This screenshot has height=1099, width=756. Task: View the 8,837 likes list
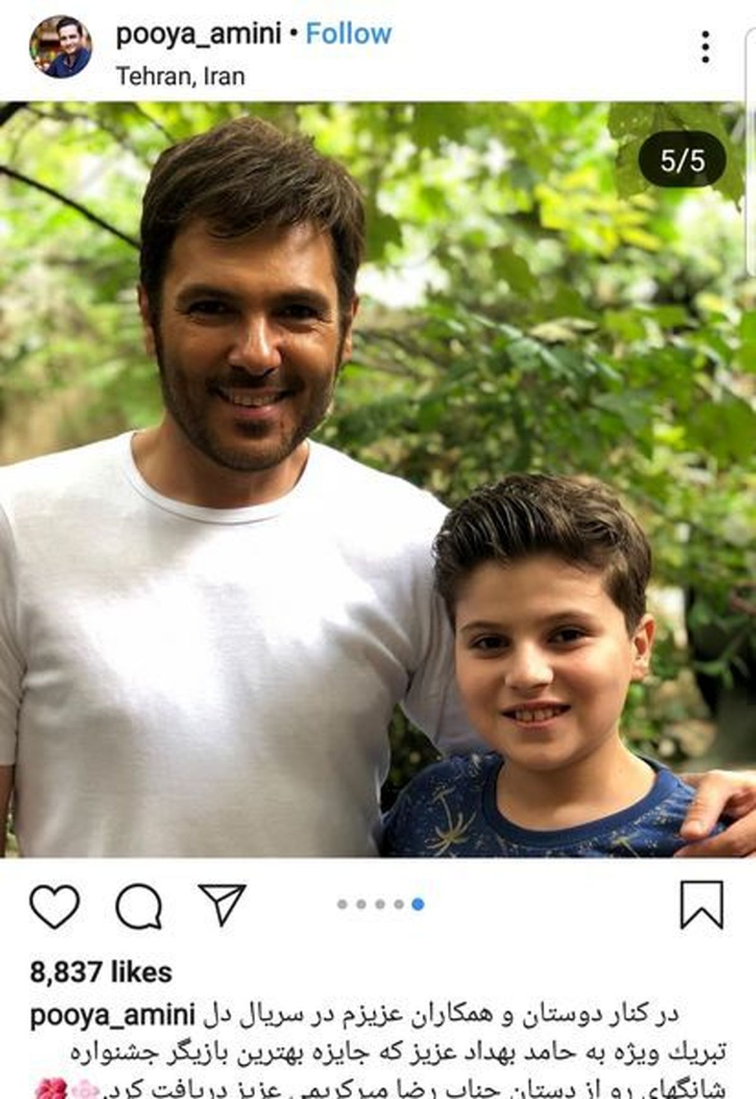101,972
